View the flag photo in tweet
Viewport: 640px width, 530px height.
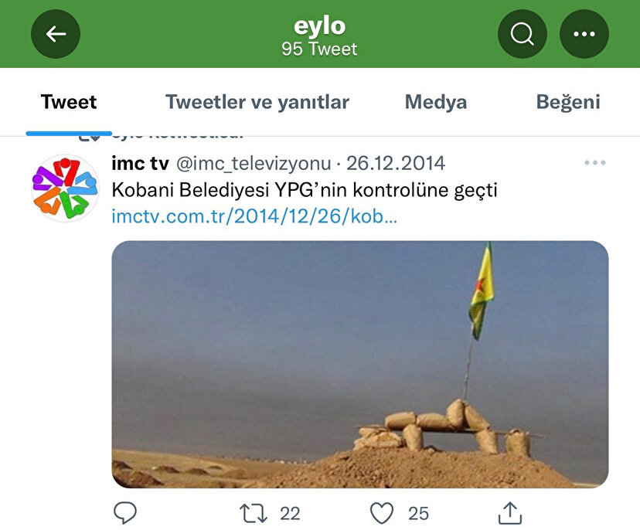pos(360,365)
